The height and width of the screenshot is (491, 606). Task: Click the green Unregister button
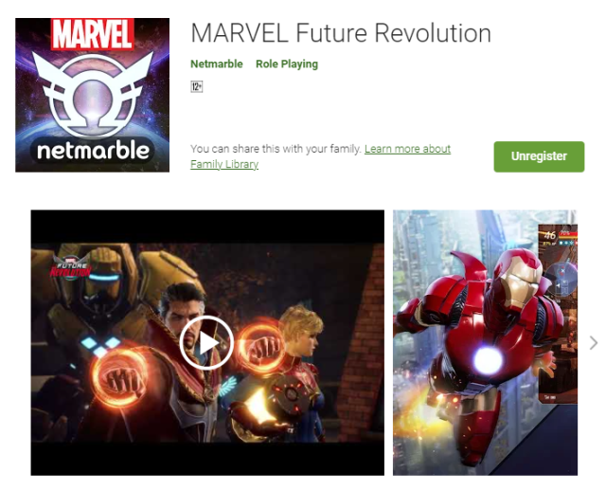pos(539,156)
